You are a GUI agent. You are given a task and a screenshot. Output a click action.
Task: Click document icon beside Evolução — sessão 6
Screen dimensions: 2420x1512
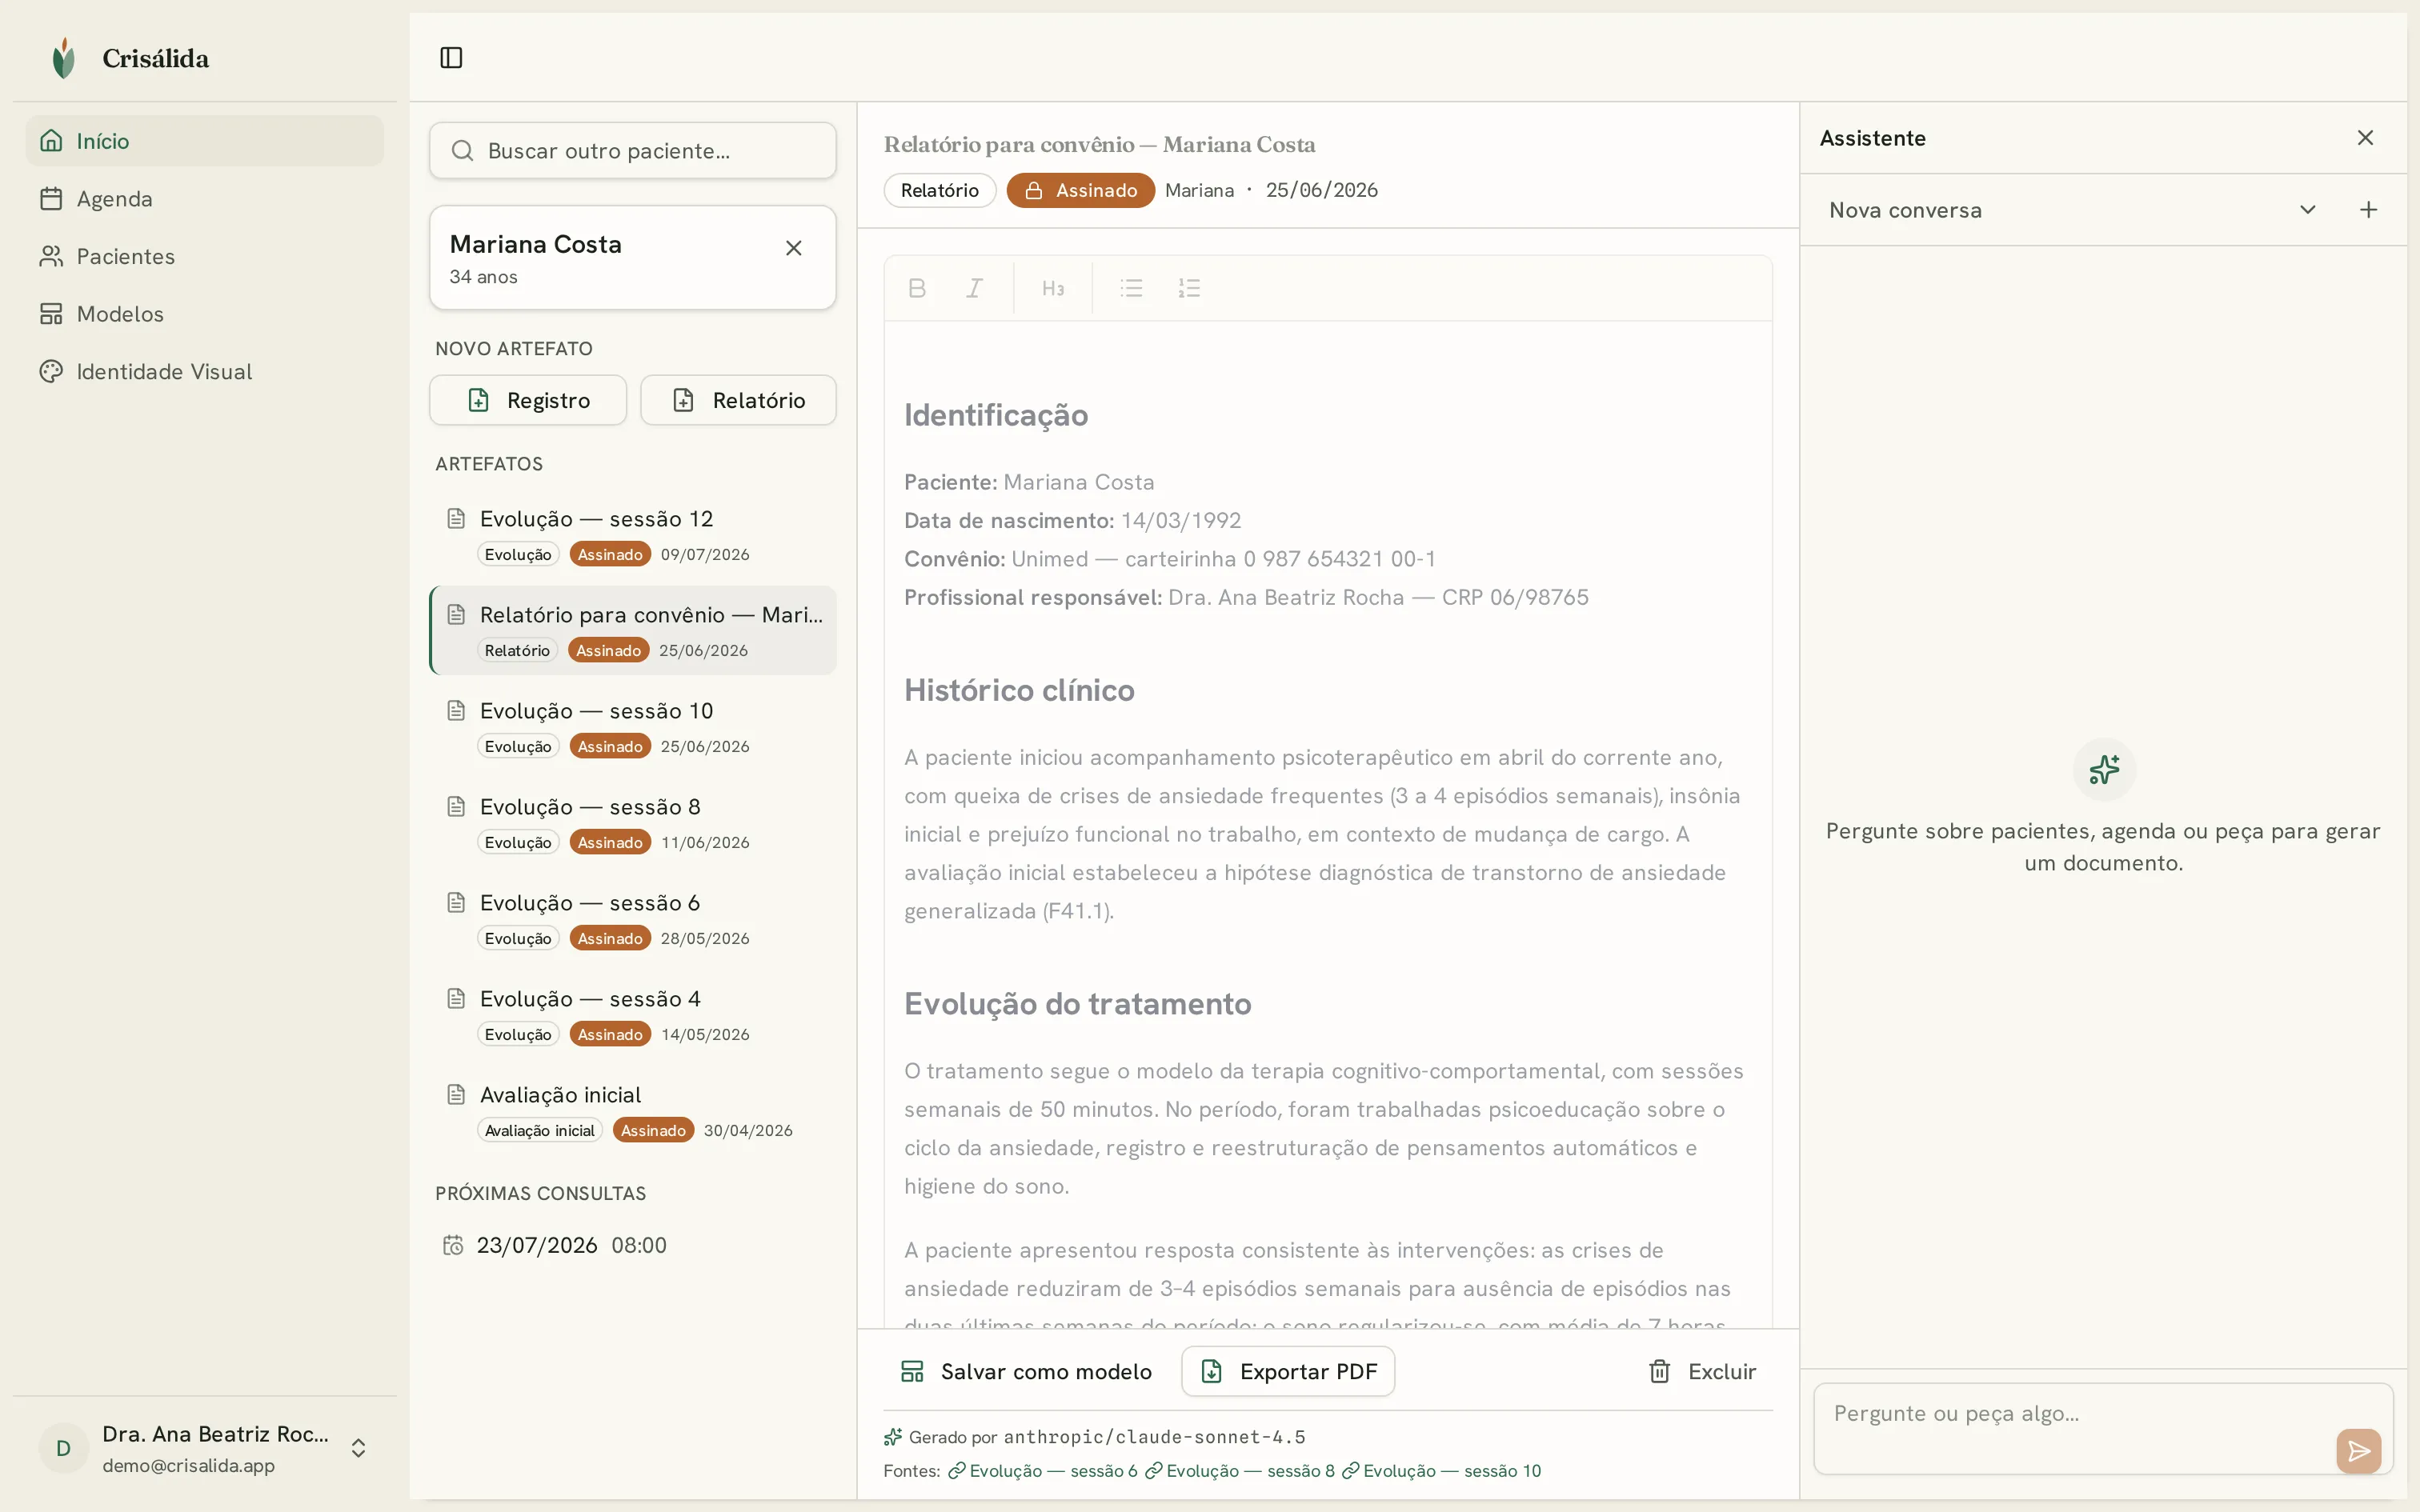pos(456,902)
